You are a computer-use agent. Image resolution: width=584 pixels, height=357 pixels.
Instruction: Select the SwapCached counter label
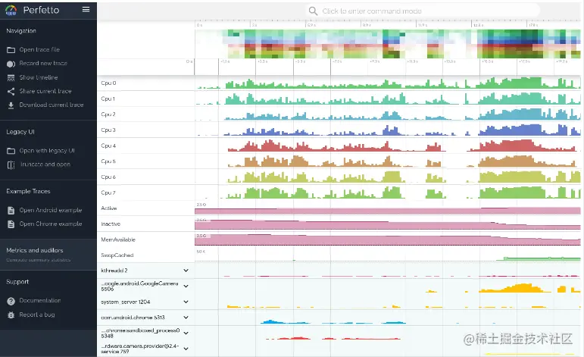click(x=117, y=255)
